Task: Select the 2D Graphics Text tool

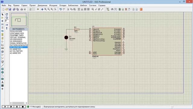Action: coord(2,82)
